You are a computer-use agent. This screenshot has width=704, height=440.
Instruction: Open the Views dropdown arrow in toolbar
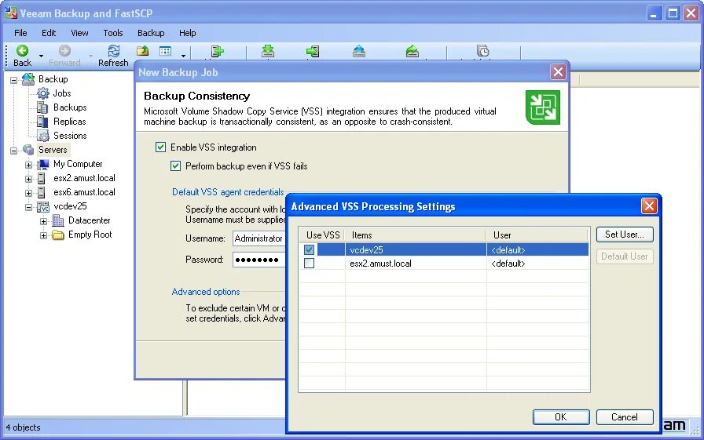click(x=183, y=56)
